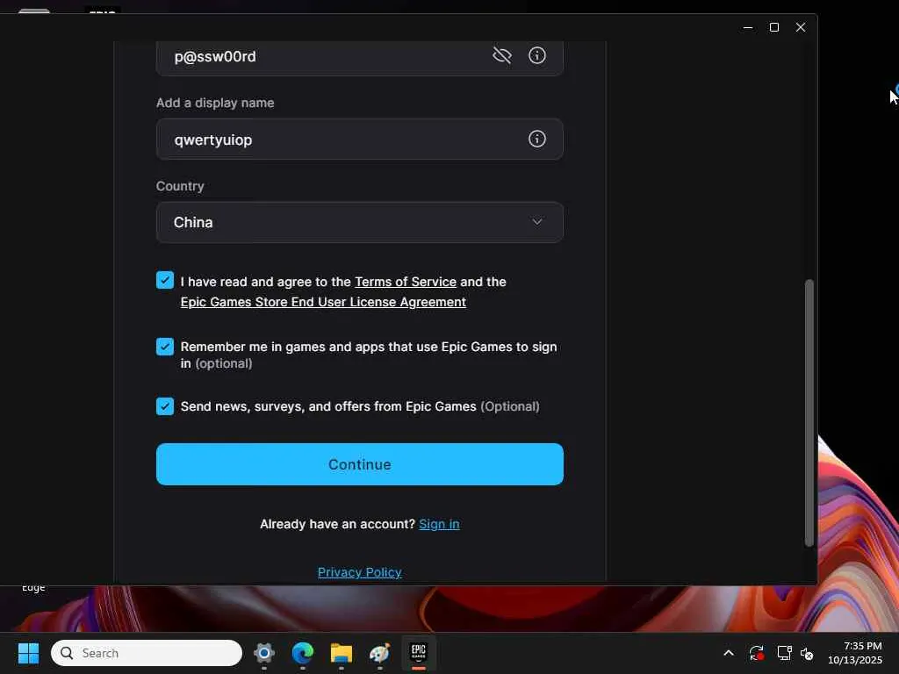Open the Country dropdown showing China
Screen dimensions: 899x674
(x=359, y=222)
